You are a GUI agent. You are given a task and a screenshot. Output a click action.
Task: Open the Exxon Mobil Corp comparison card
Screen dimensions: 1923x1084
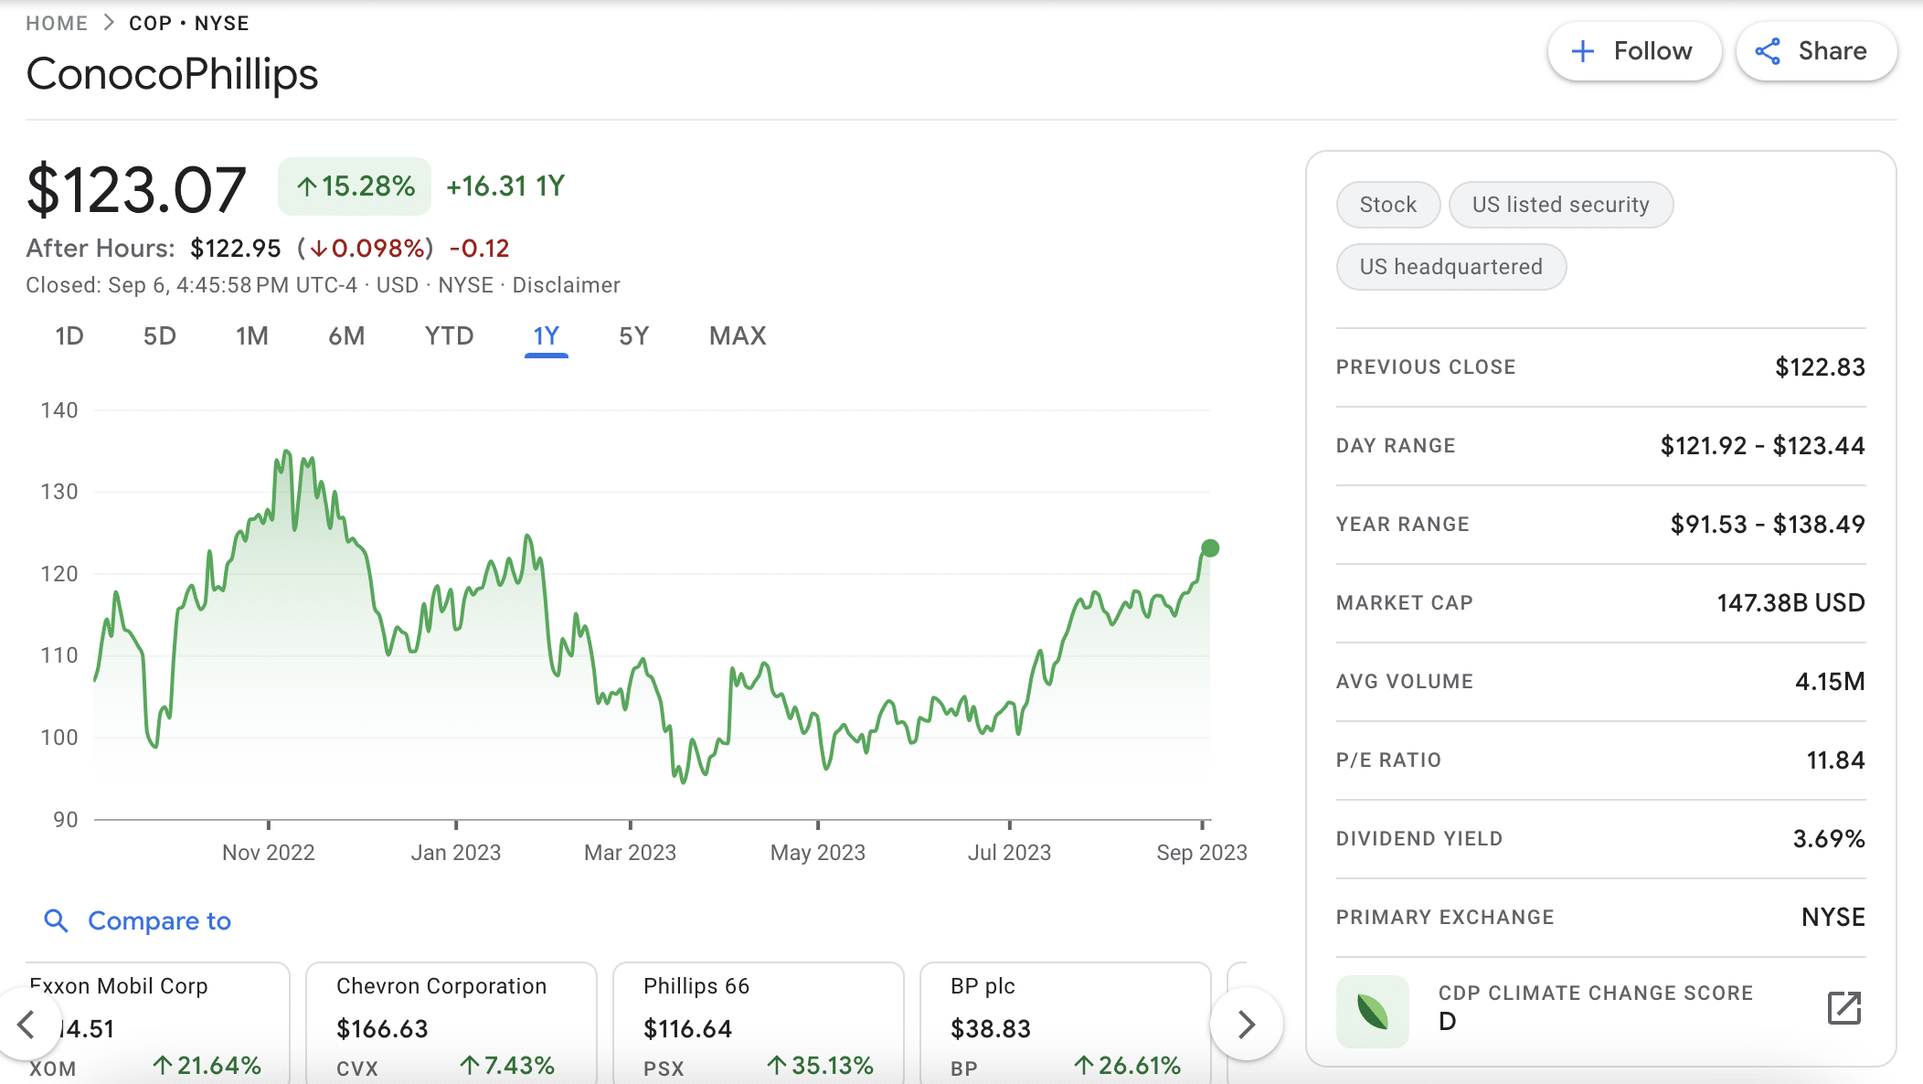(x=157, y=1024)
